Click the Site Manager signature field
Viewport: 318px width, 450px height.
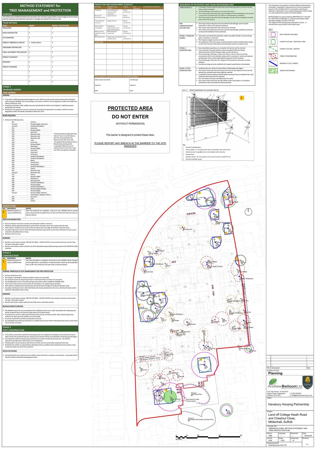pos(146,85)
